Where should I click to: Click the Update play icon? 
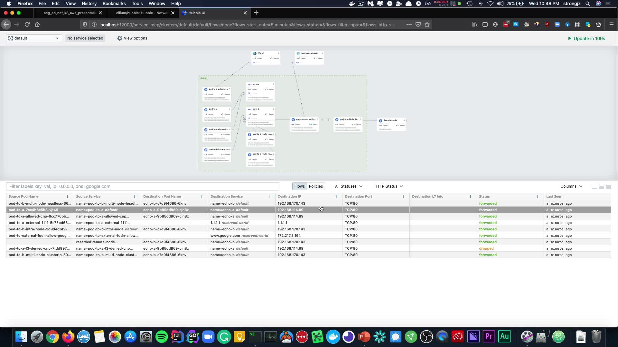569,39
